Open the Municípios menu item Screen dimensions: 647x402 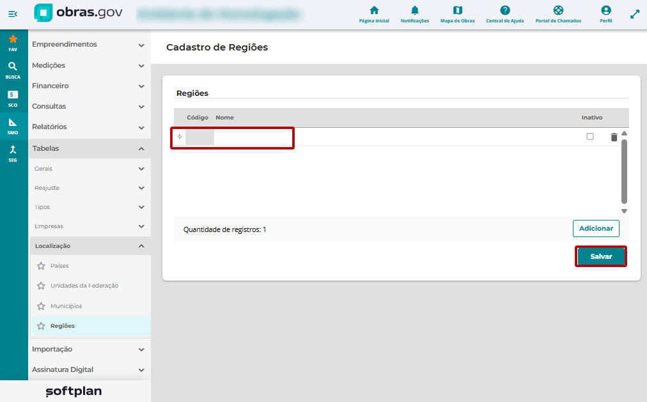(66, 306)
